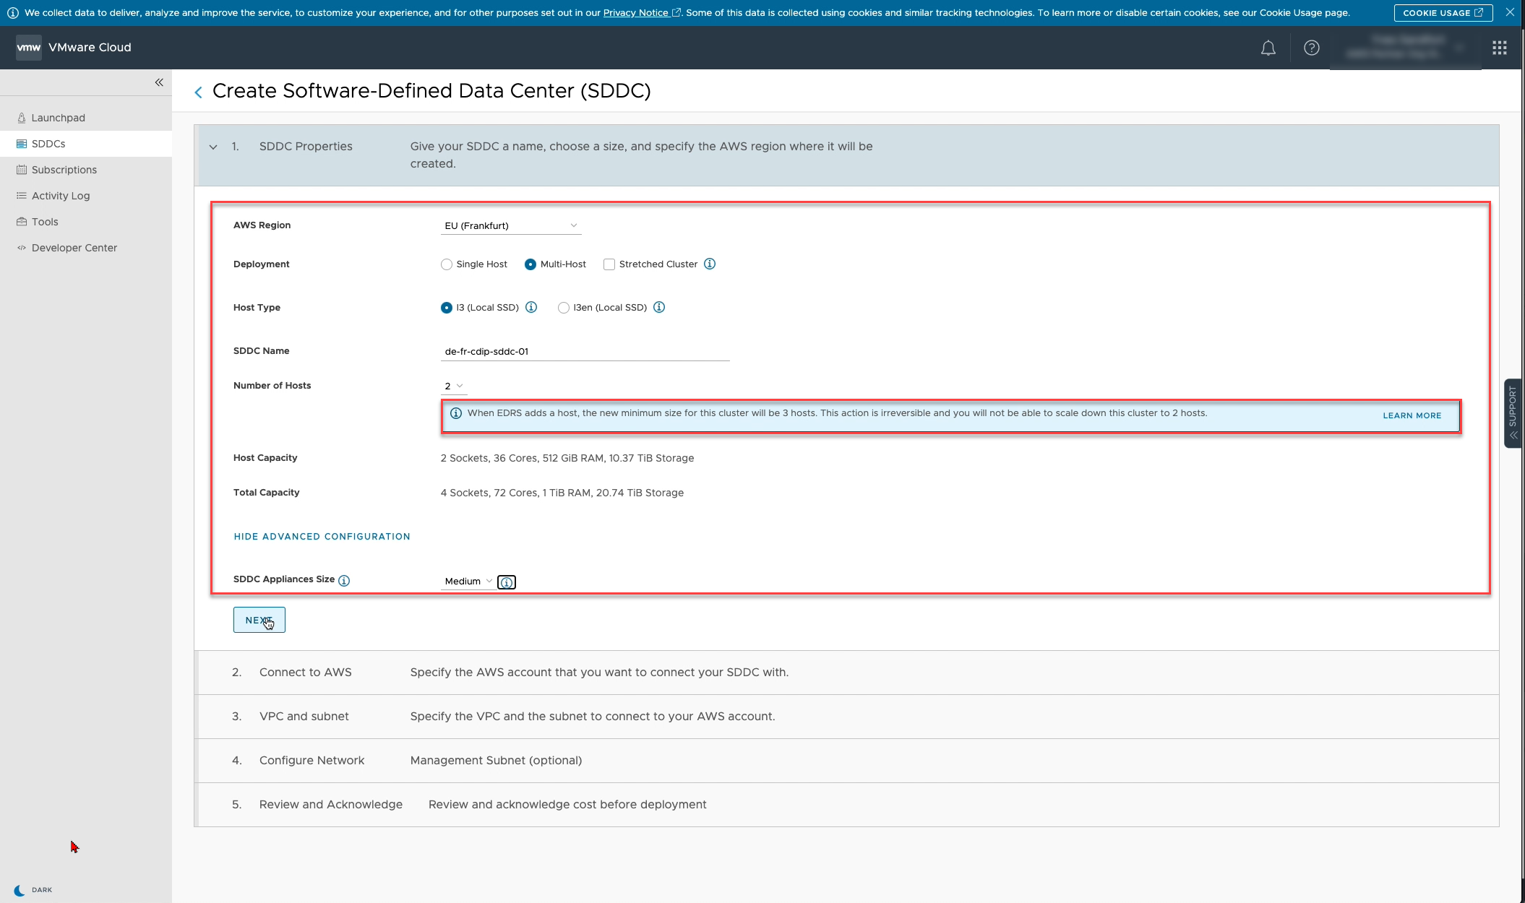Click the Tools toolbox icon
The width and height of the screenshot is (1525, 903).
pyautogui.click(x=22, y=222)
